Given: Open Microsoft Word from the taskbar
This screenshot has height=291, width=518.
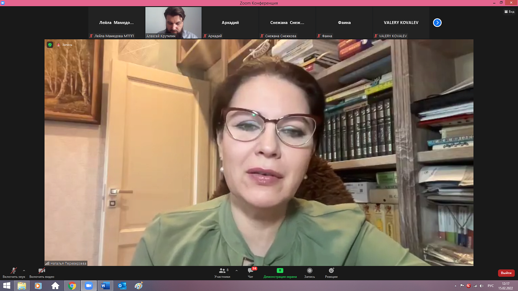Looking at the screenshot, I should (x=105, y=286).
